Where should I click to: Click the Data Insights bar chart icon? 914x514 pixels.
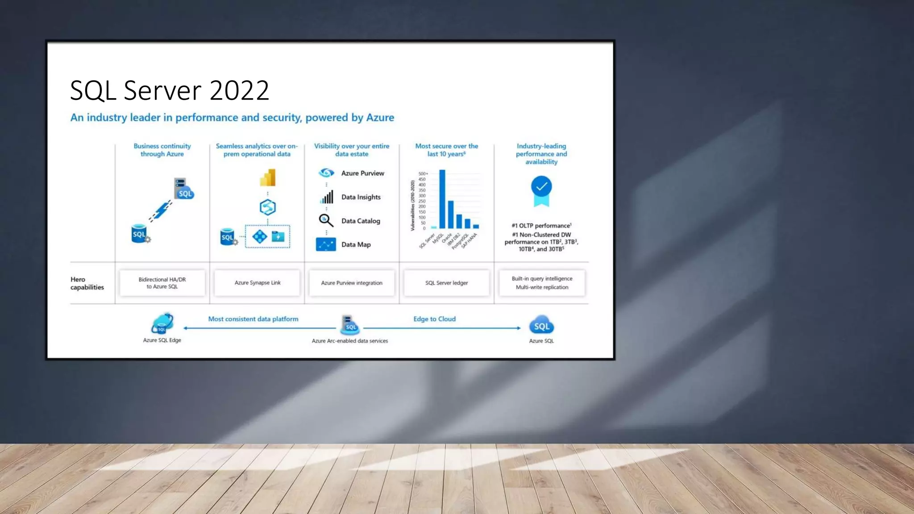(327, 197)
